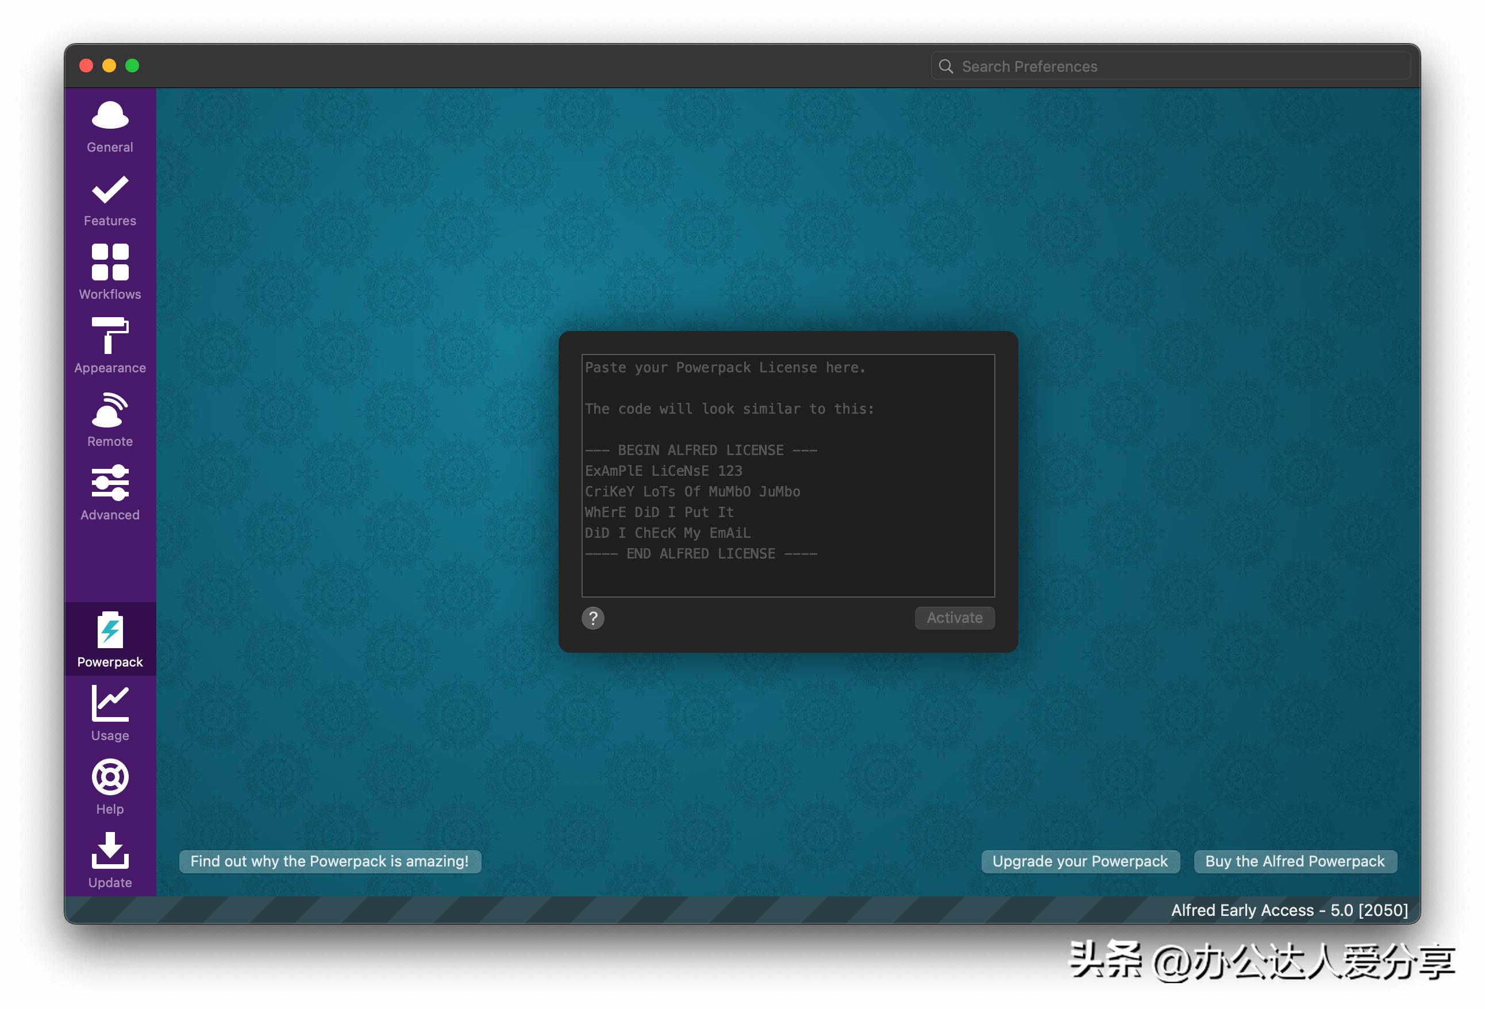The height and width of the screenshot is (1009, 1485).
Task: Open the General preferences hat icon
Action: click(110, 115)
